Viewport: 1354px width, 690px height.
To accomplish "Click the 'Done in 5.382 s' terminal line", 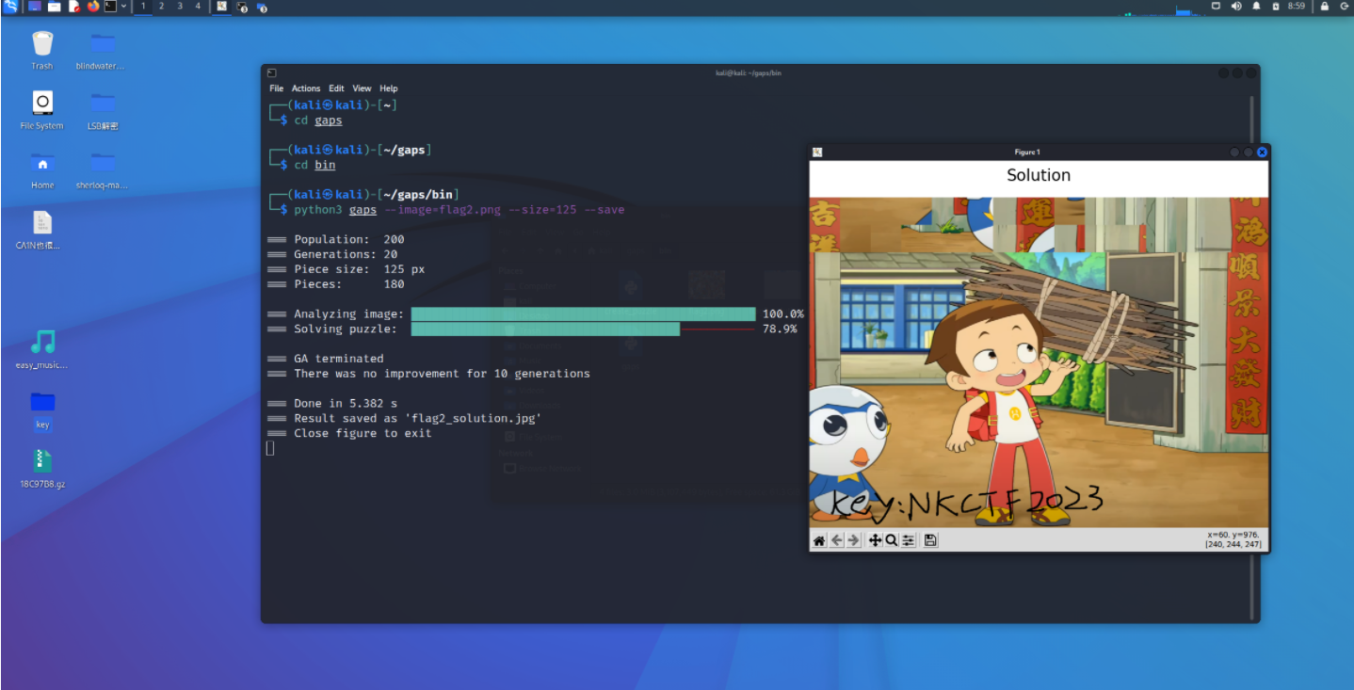I will click(346, 403).
